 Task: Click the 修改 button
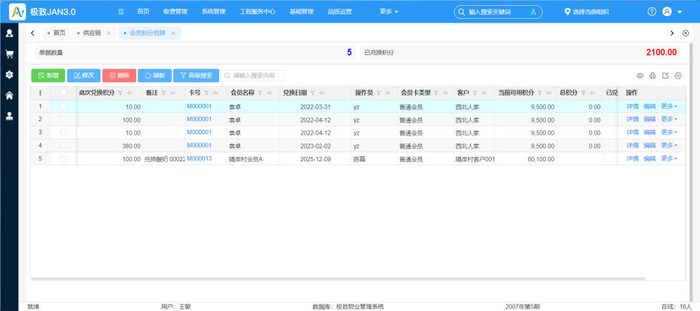[84, 75]
